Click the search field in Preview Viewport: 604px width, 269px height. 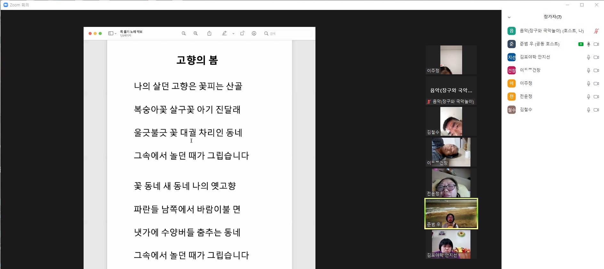287,33
